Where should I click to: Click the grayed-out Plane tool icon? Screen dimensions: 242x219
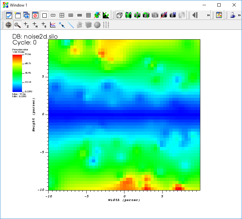(x=79, y=25)
